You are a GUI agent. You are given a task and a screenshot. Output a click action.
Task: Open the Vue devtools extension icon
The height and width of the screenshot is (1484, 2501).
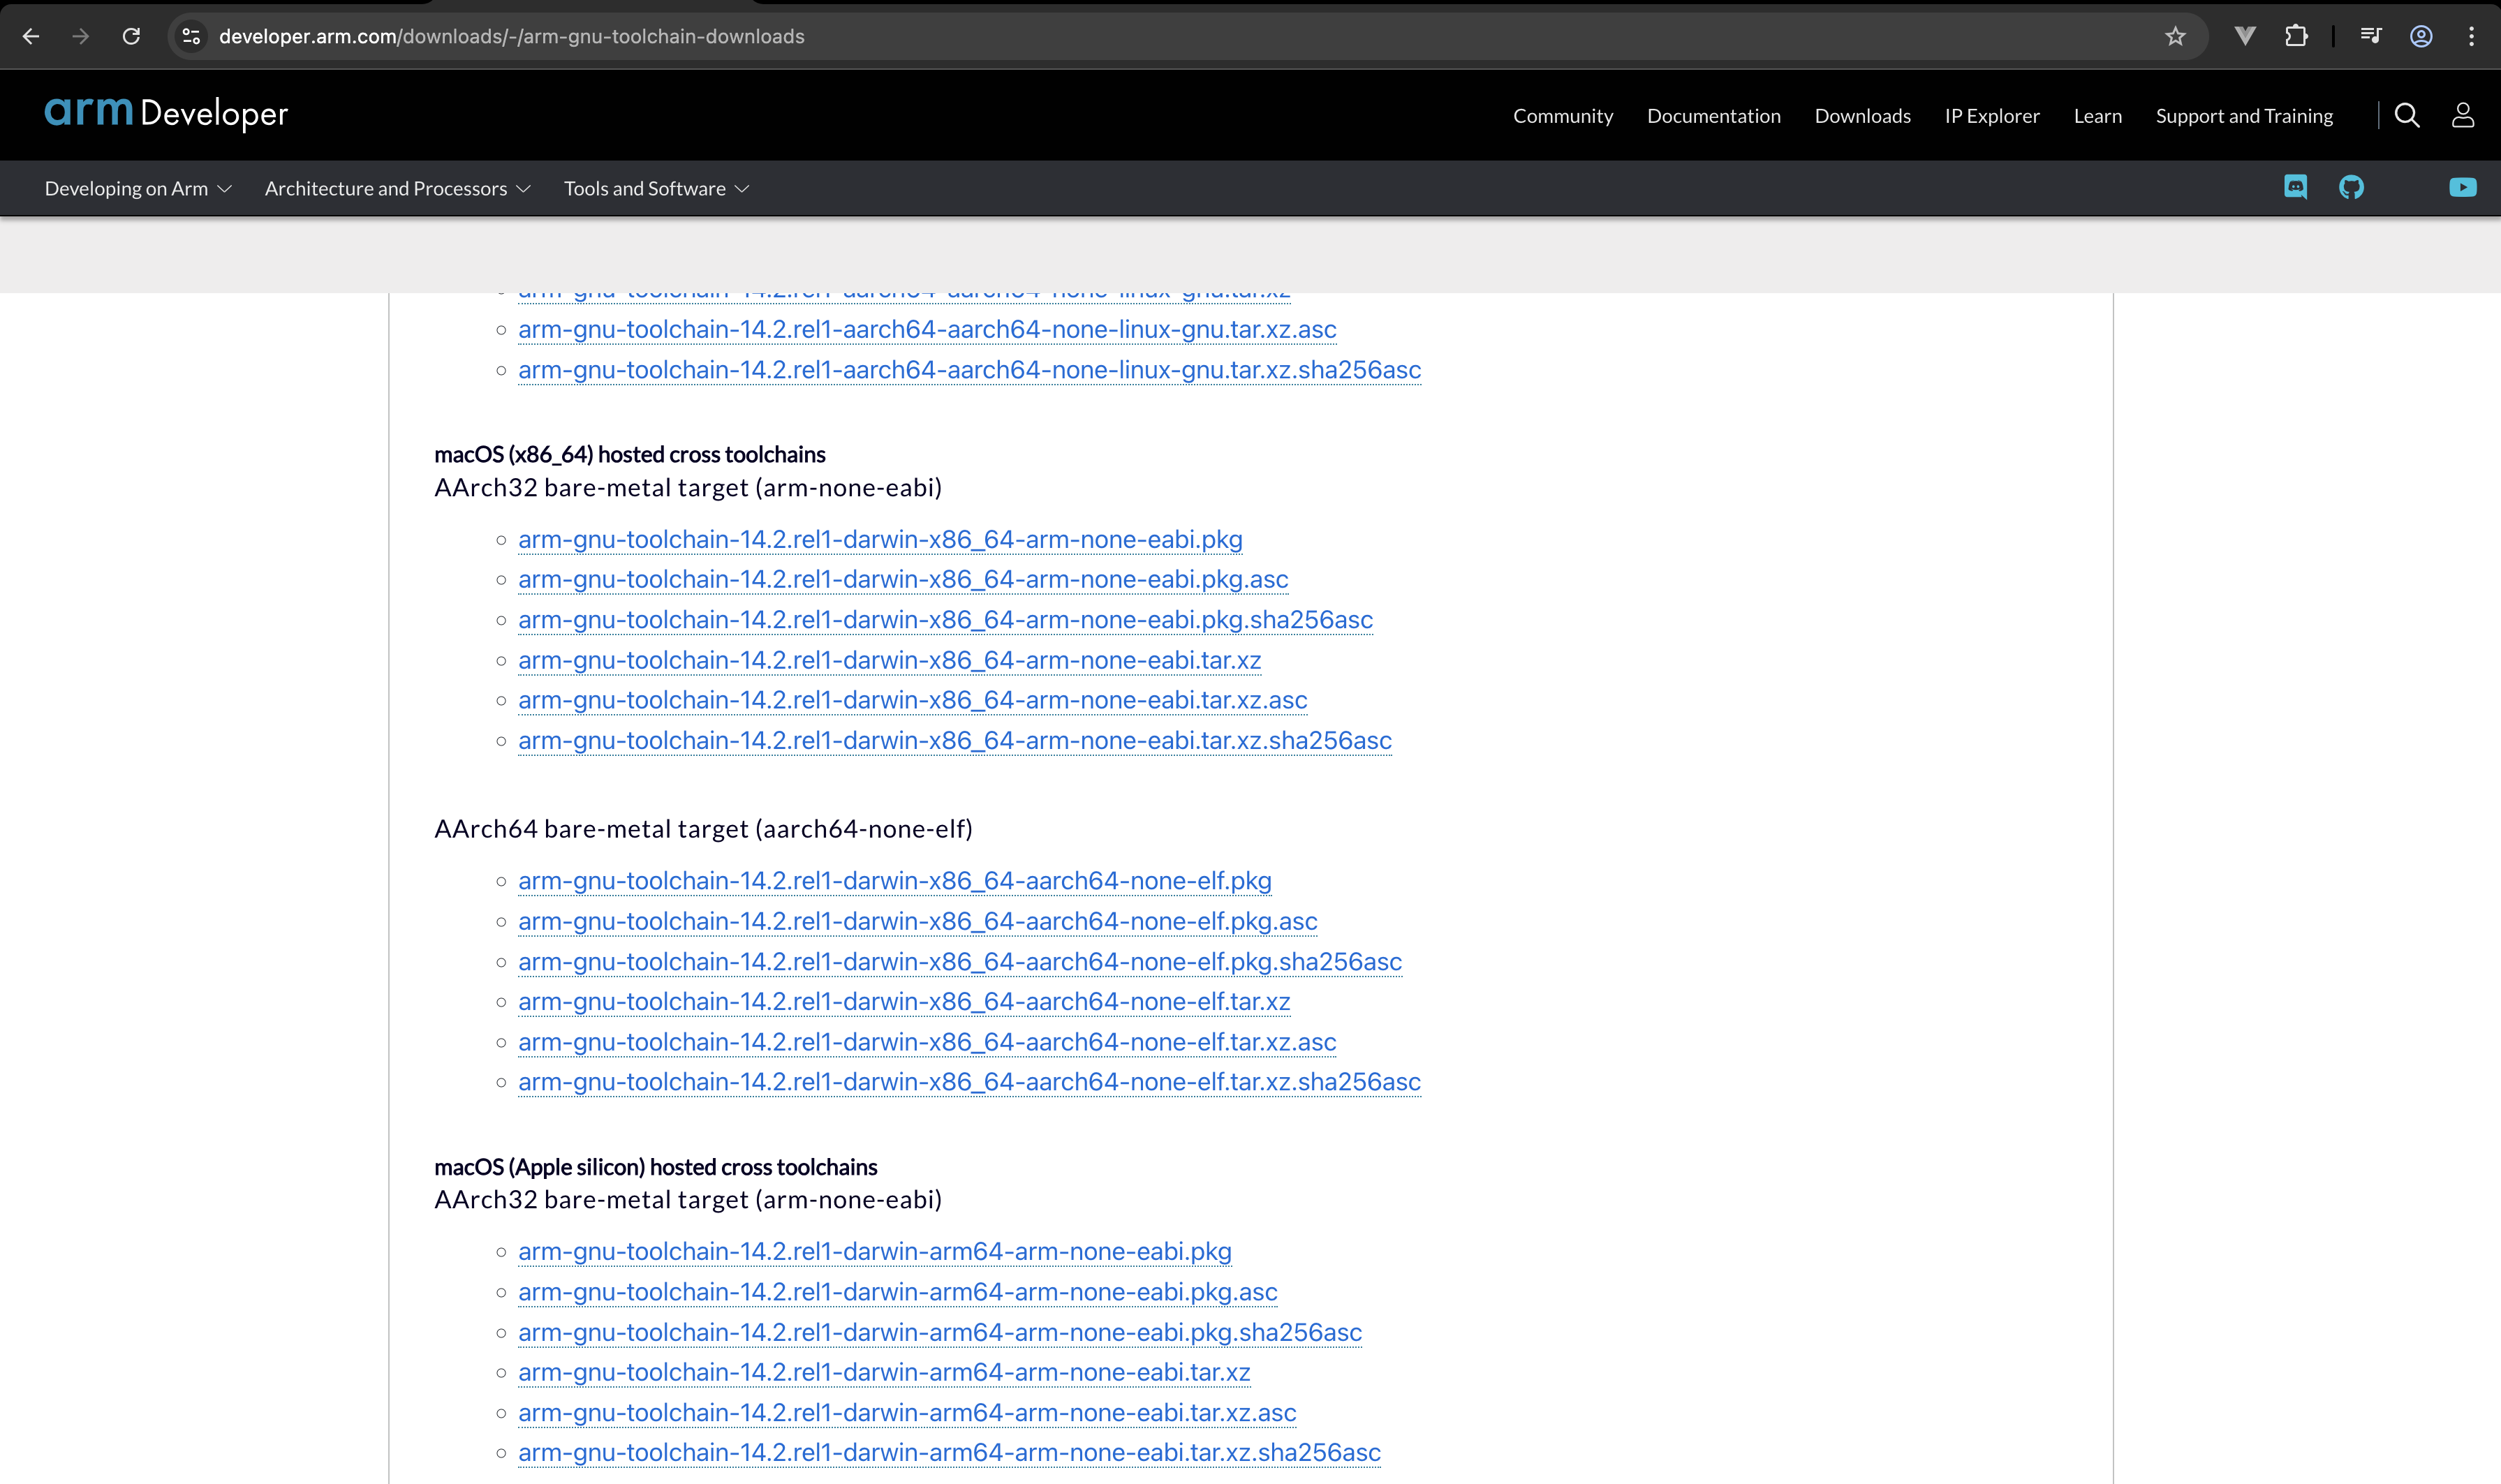click(2245, 37)
